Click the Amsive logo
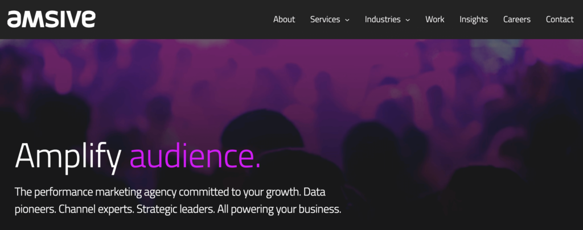The image size is (583, 230). 51,19
